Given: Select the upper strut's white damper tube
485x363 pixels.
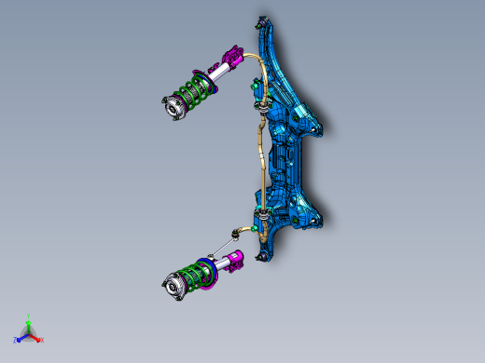Looking at the screenshot, I should coord(219,72).
